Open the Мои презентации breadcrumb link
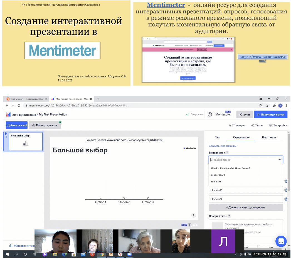This screenshot has width=291, height=259. coord(24,115)
